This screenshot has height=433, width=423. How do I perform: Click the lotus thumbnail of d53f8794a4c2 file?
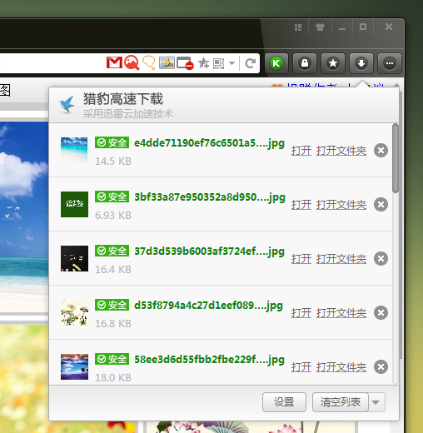(74, 312)
